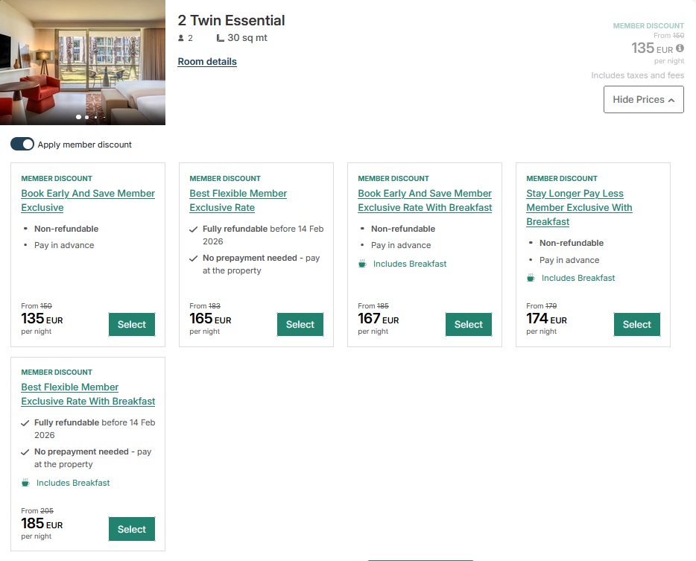Viewport: 696px width, 561px height.
Task: Click the second carousel dot on room photo
Action: coord(86,117)
